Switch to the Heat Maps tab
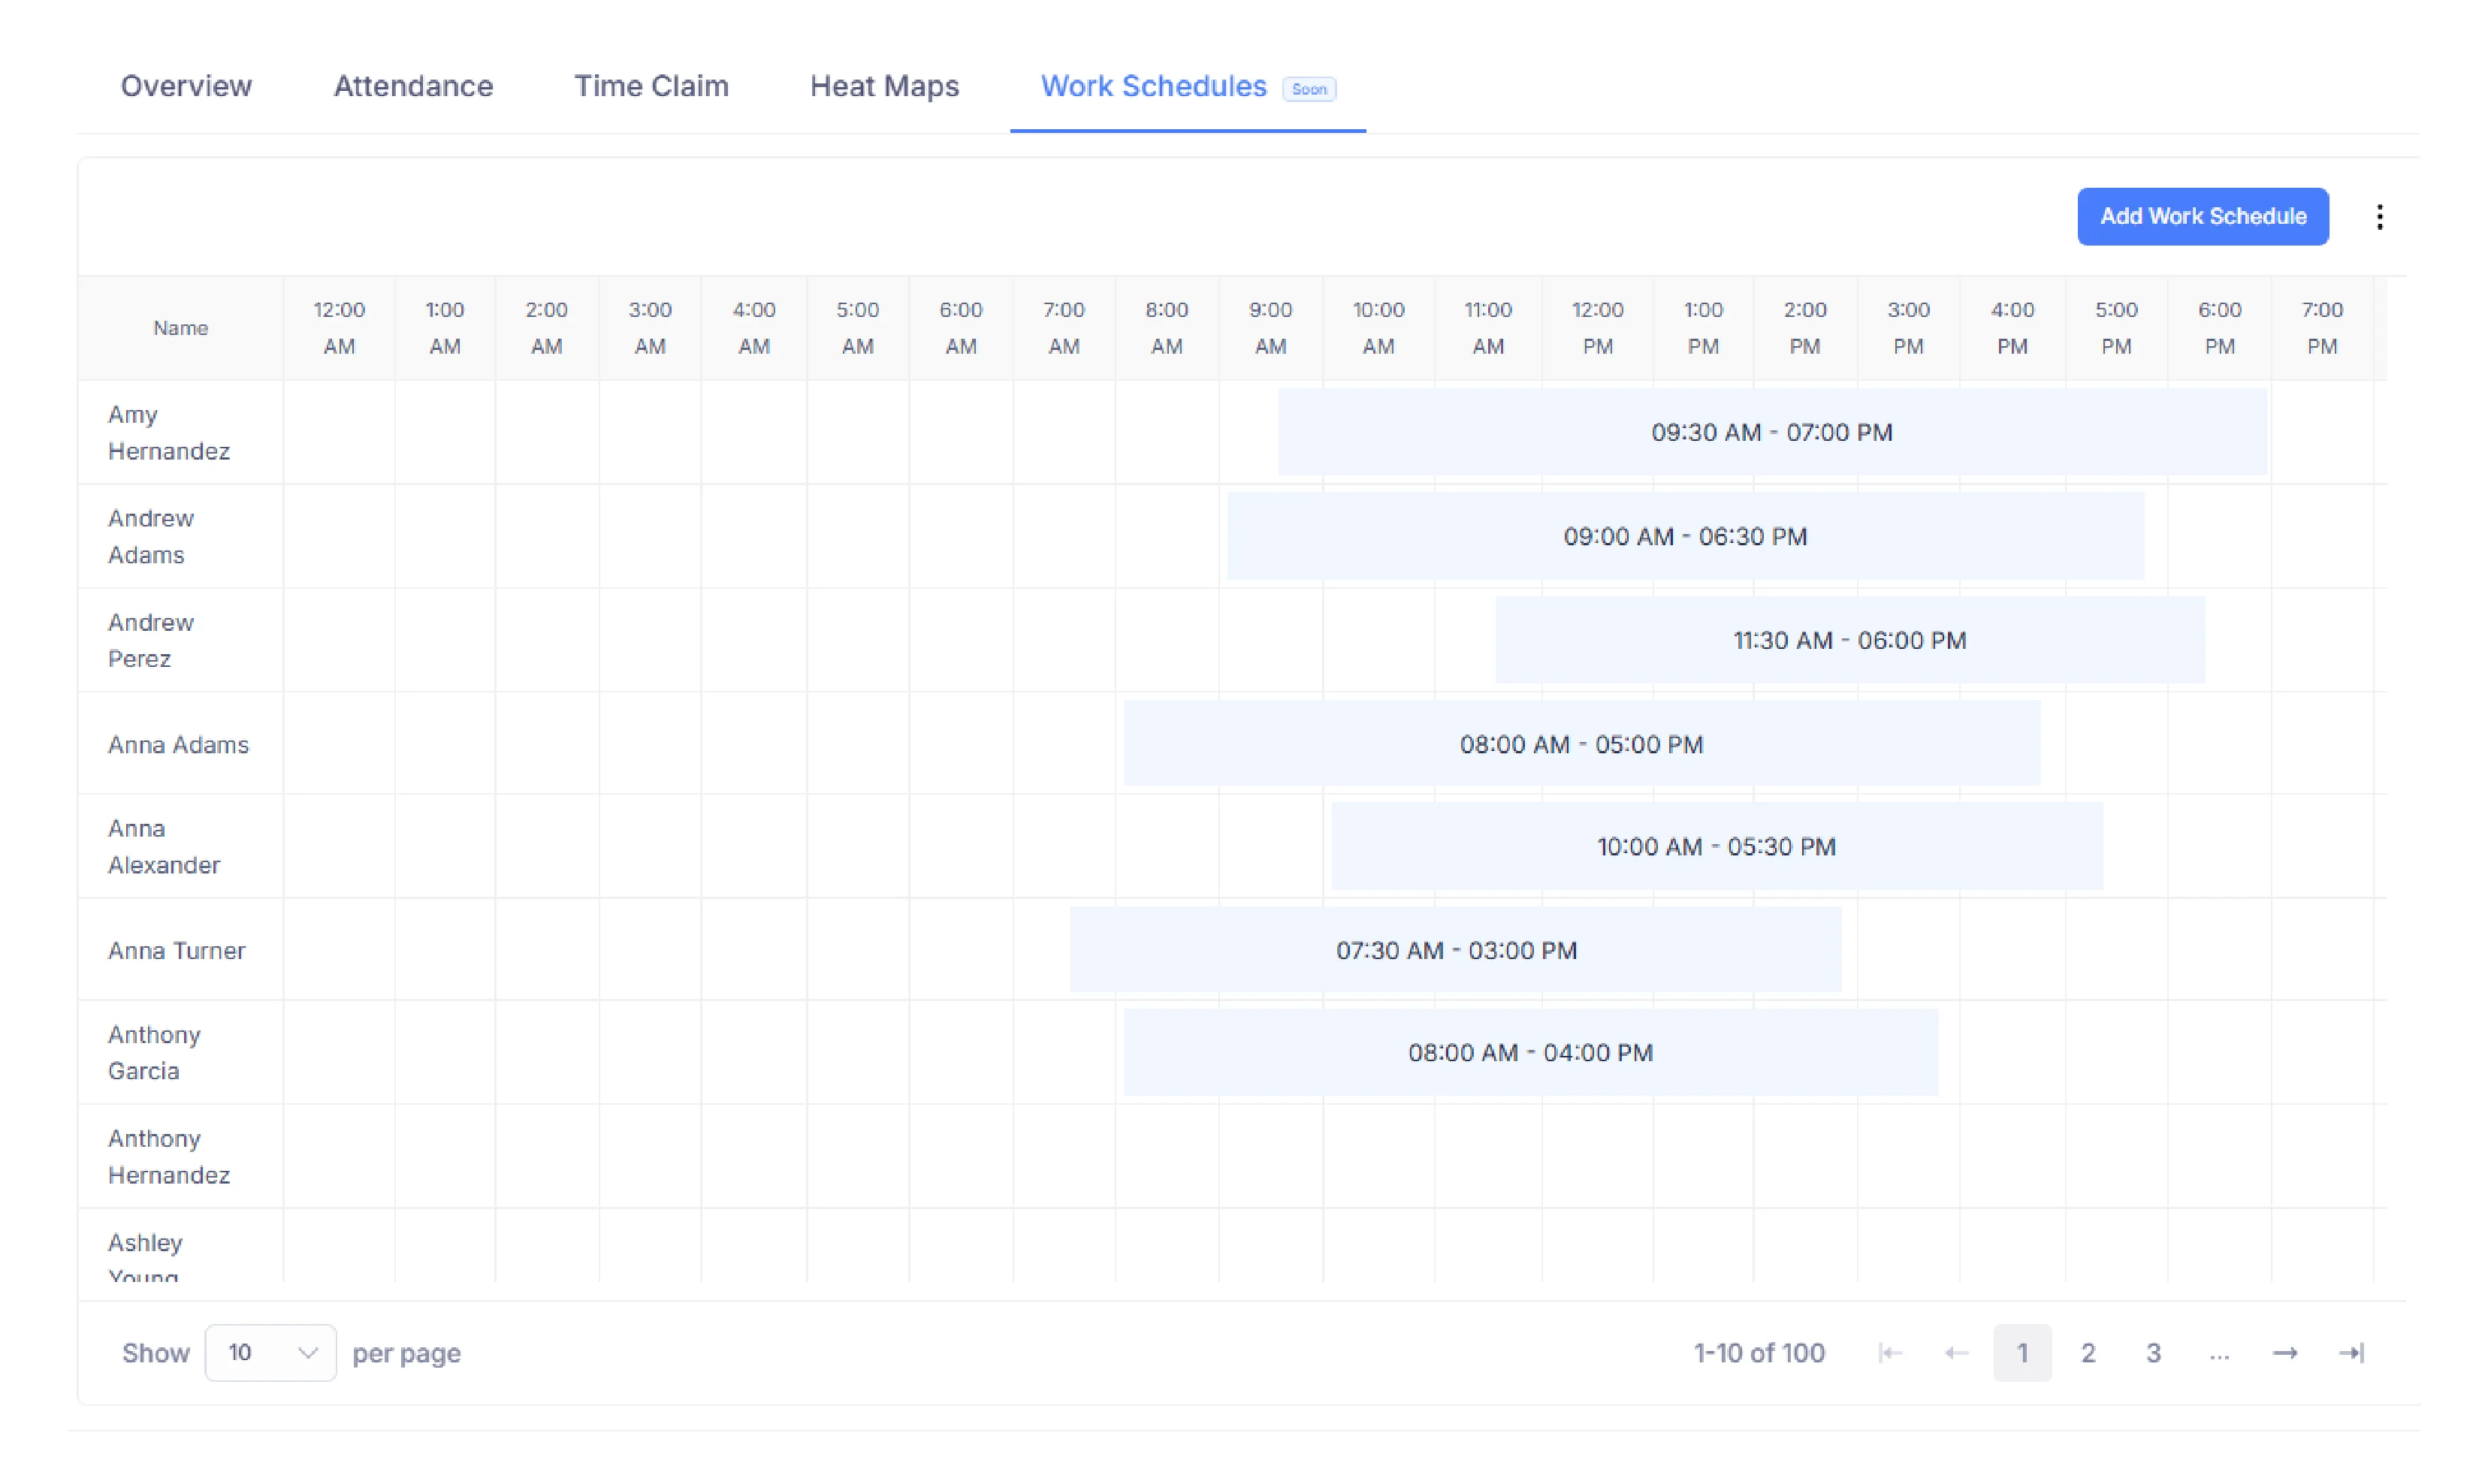The height and width of the screenshot is (1484, 2488). (884, 87)
